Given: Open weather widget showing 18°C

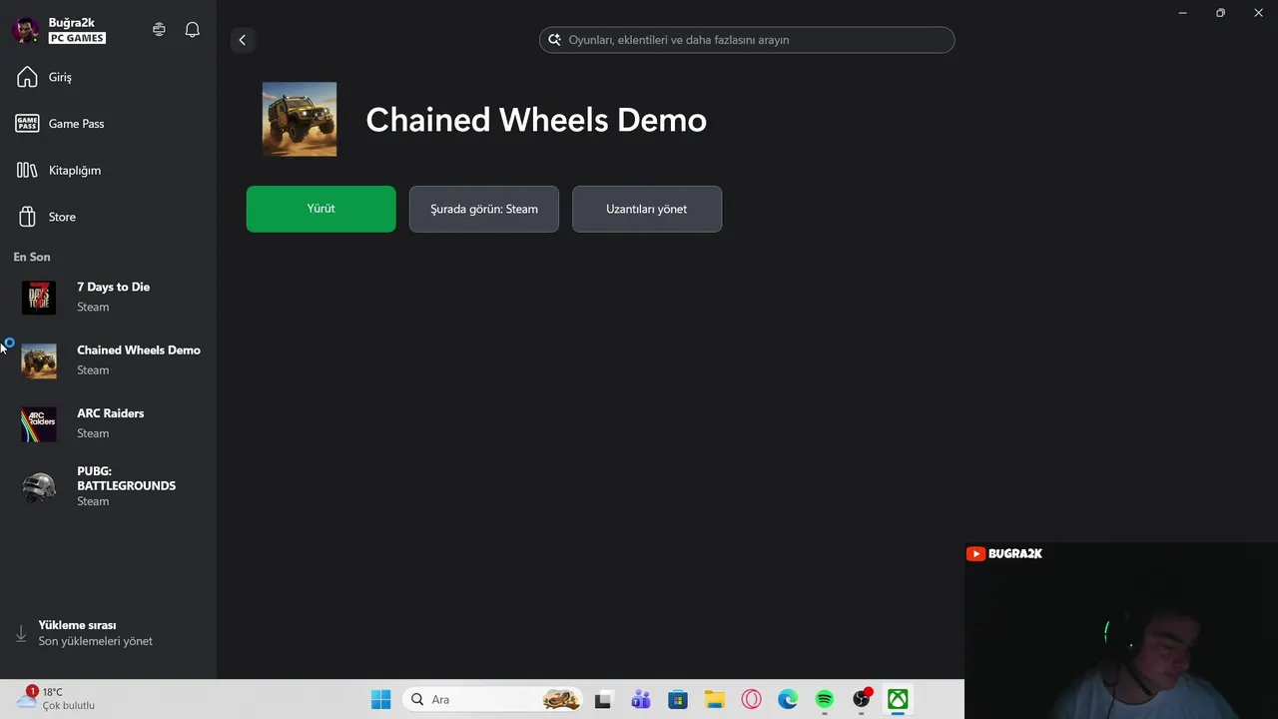Looking at the screenshot, I should click(58, 699).
